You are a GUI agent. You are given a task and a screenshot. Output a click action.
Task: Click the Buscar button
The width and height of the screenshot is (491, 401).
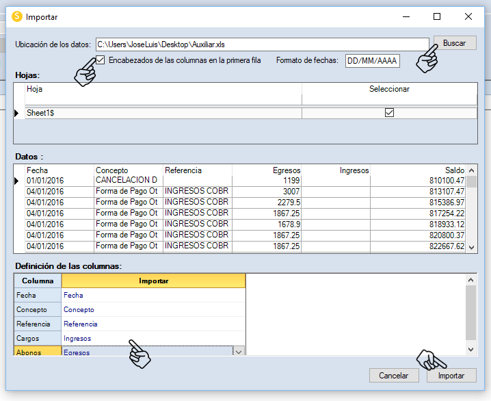454,43
